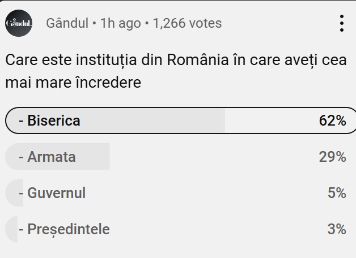Click the Gândul channel name
The height and width of the screenshot is (258, 356).
[x=67, y=23]
